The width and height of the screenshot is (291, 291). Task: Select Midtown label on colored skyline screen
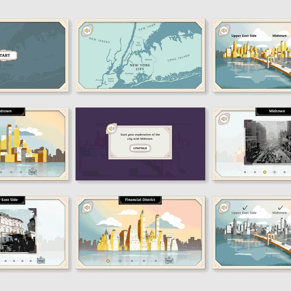pyautogui.click(x=279, y=36)
